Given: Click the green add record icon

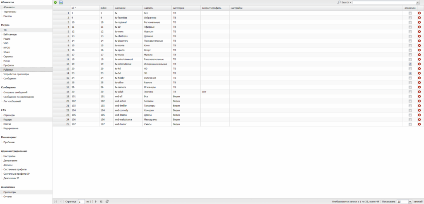Looking at the screenshot, I should [x=55, y=2].
